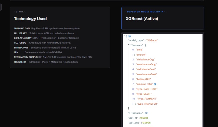Click the EMBEDDINGS label
Screen dimensions: 218x127
21,47
